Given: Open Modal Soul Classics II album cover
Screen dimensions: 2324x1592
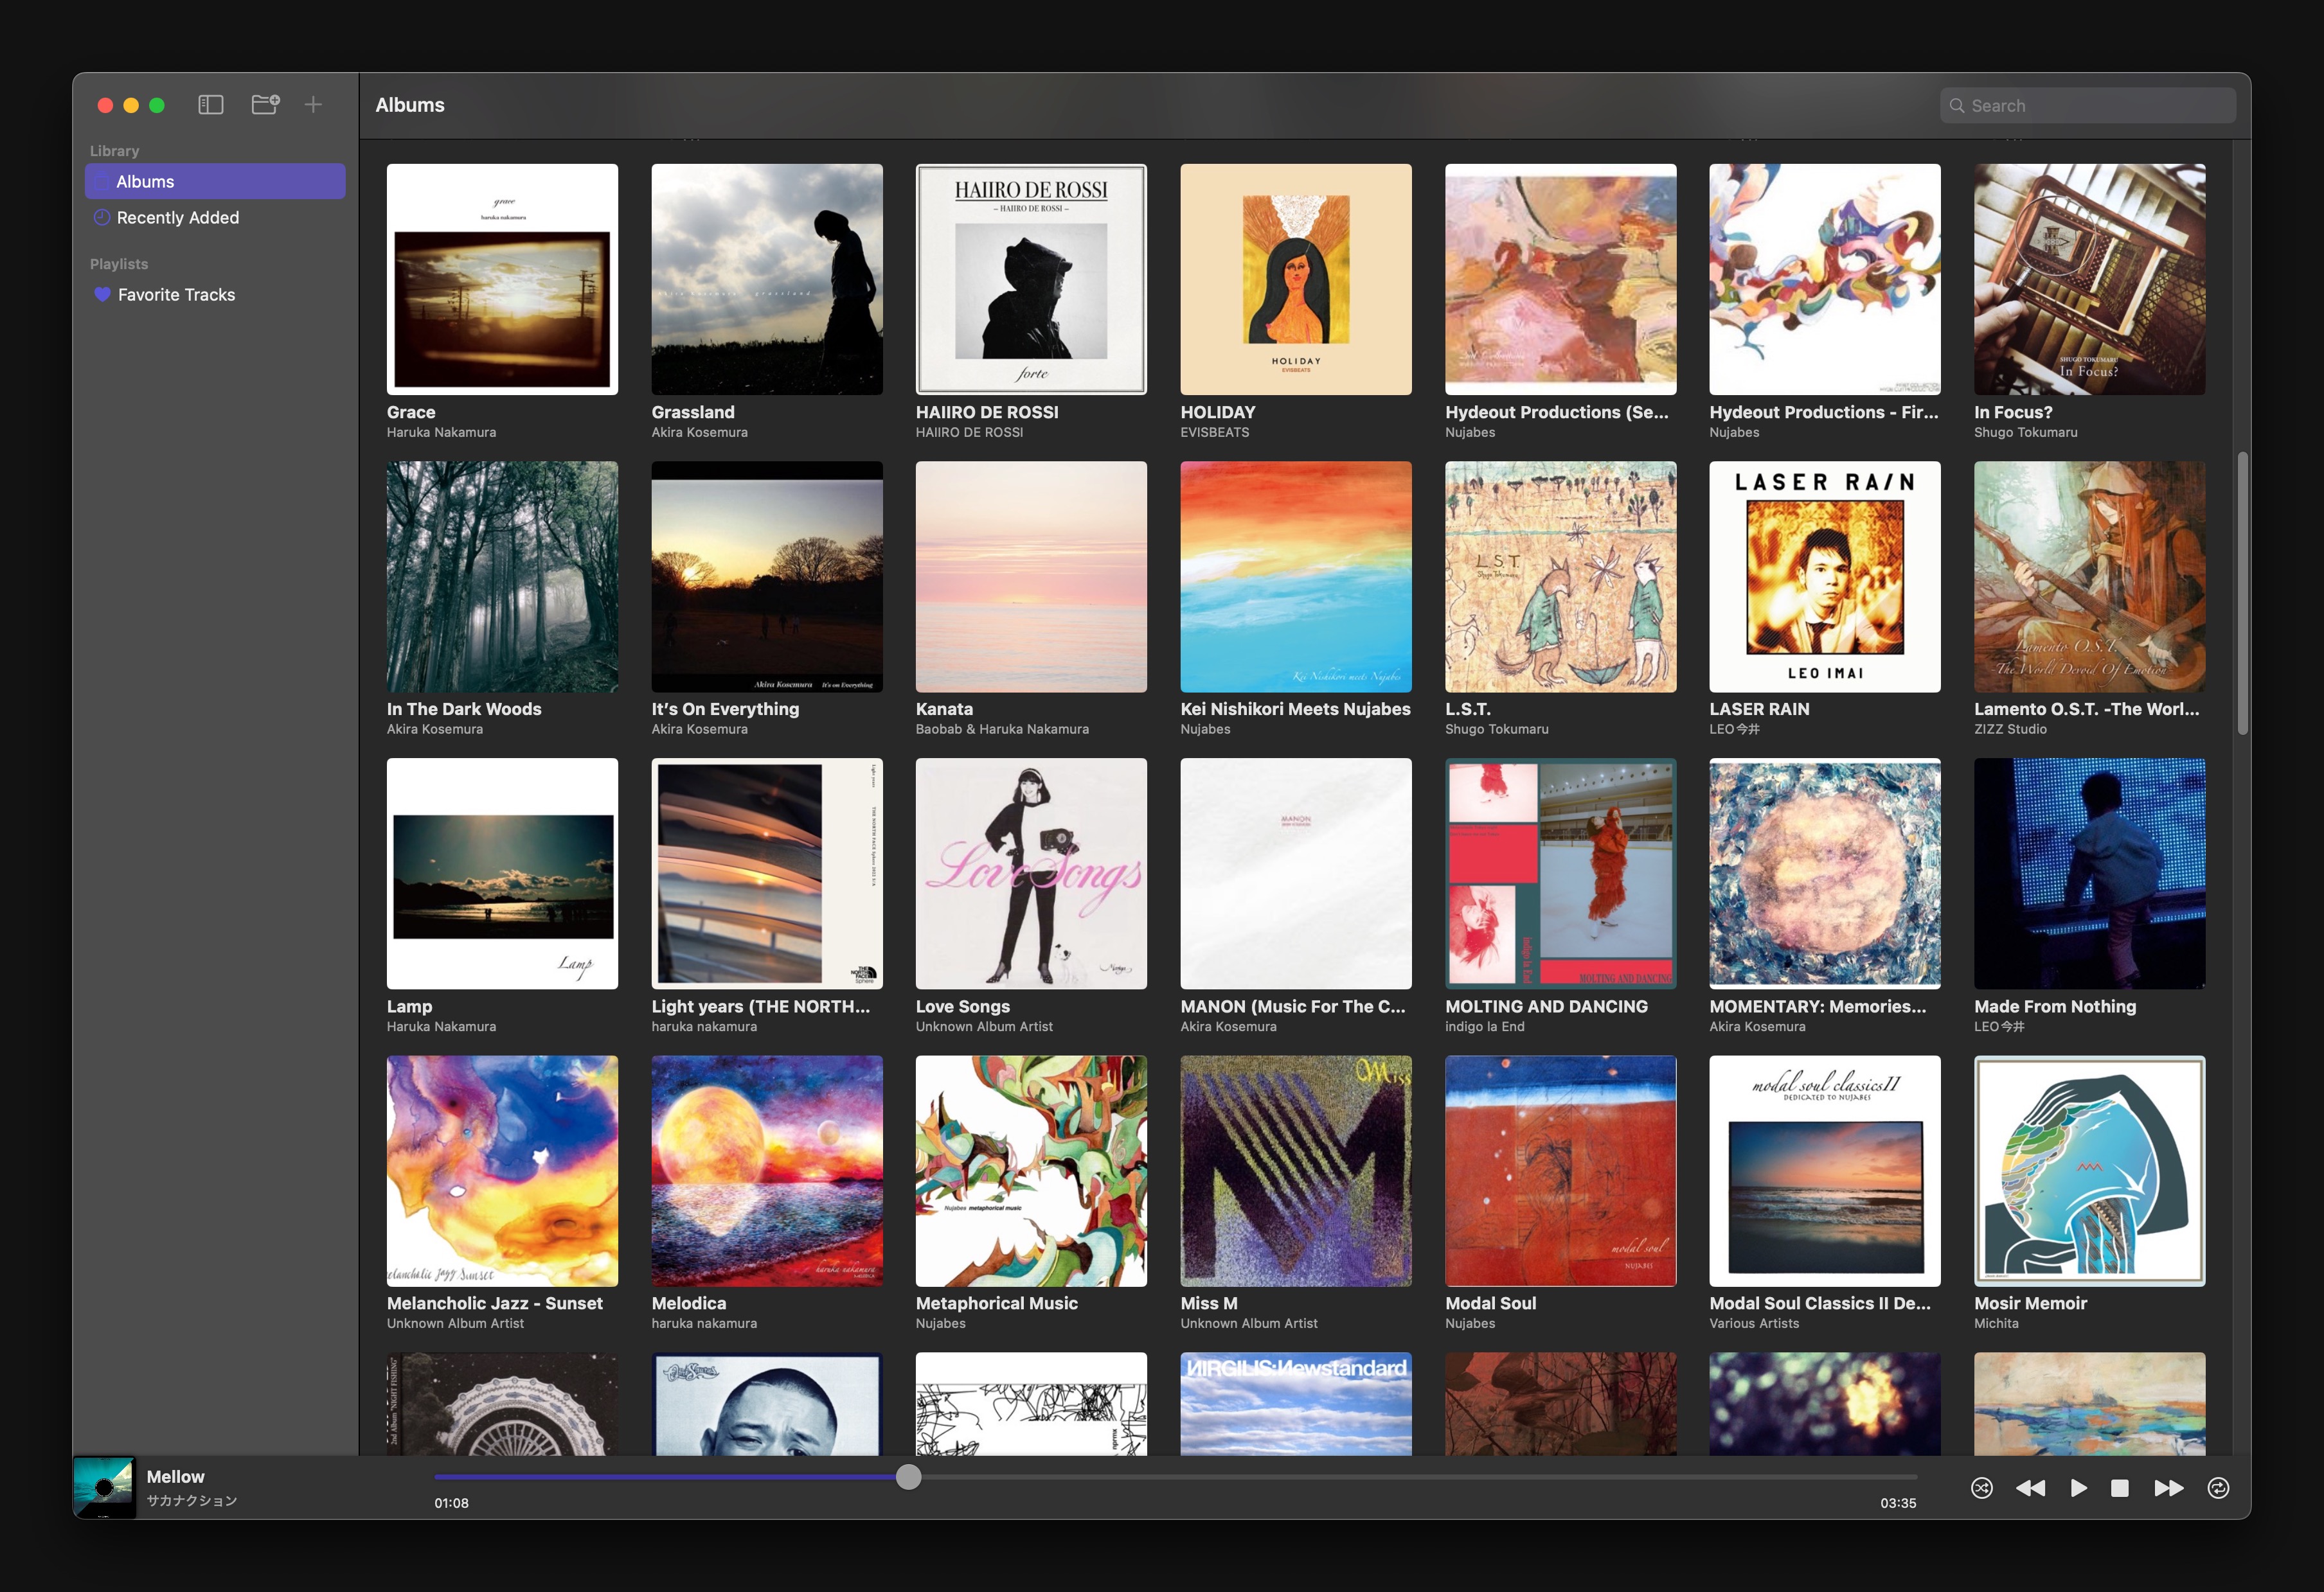Looking at the screenshot, I should coord(1825,1171).
